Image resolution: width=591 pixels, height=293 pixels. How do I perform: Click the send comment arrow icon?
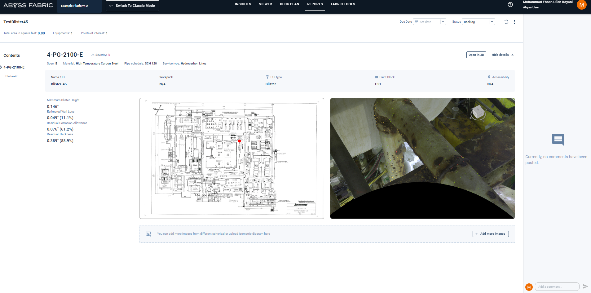[x=585, y=286]
